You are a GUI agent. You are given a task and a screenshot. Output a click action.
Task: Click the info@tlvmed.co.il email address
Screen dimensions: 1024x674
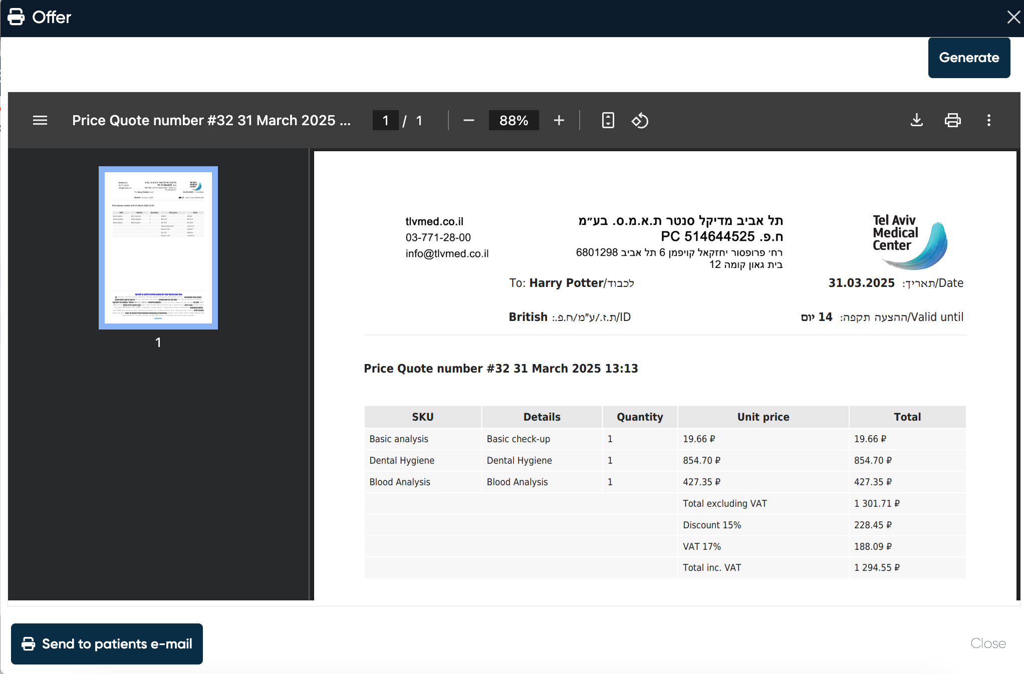(x=447, y=253)
